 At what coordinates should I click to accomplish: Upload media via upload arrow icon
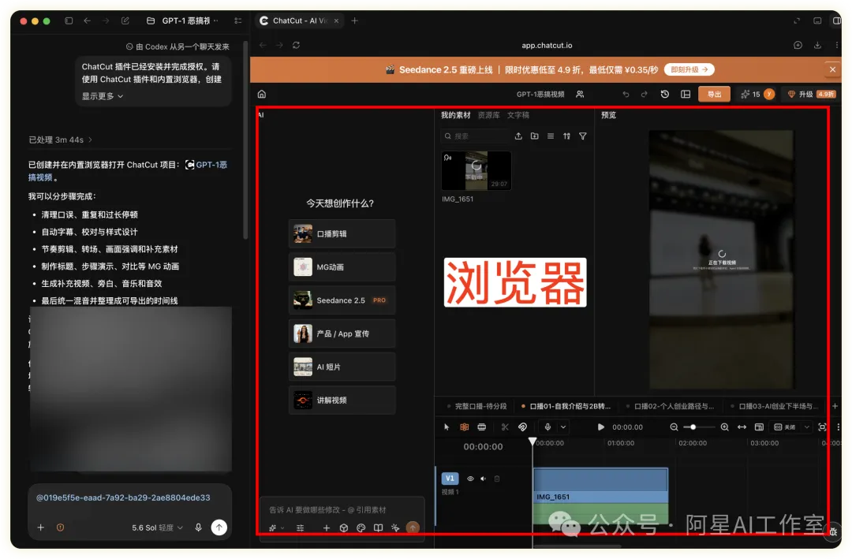coord(518,136)
